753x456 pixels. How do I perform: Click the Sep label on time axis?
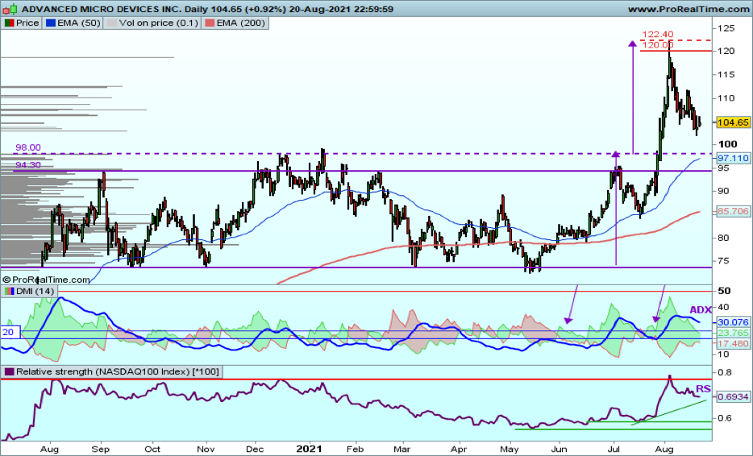[100, 450]
